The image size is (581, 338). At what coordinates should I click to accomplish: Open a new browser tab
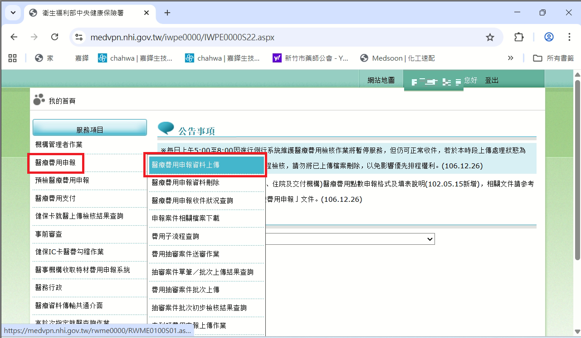point(167,13)
